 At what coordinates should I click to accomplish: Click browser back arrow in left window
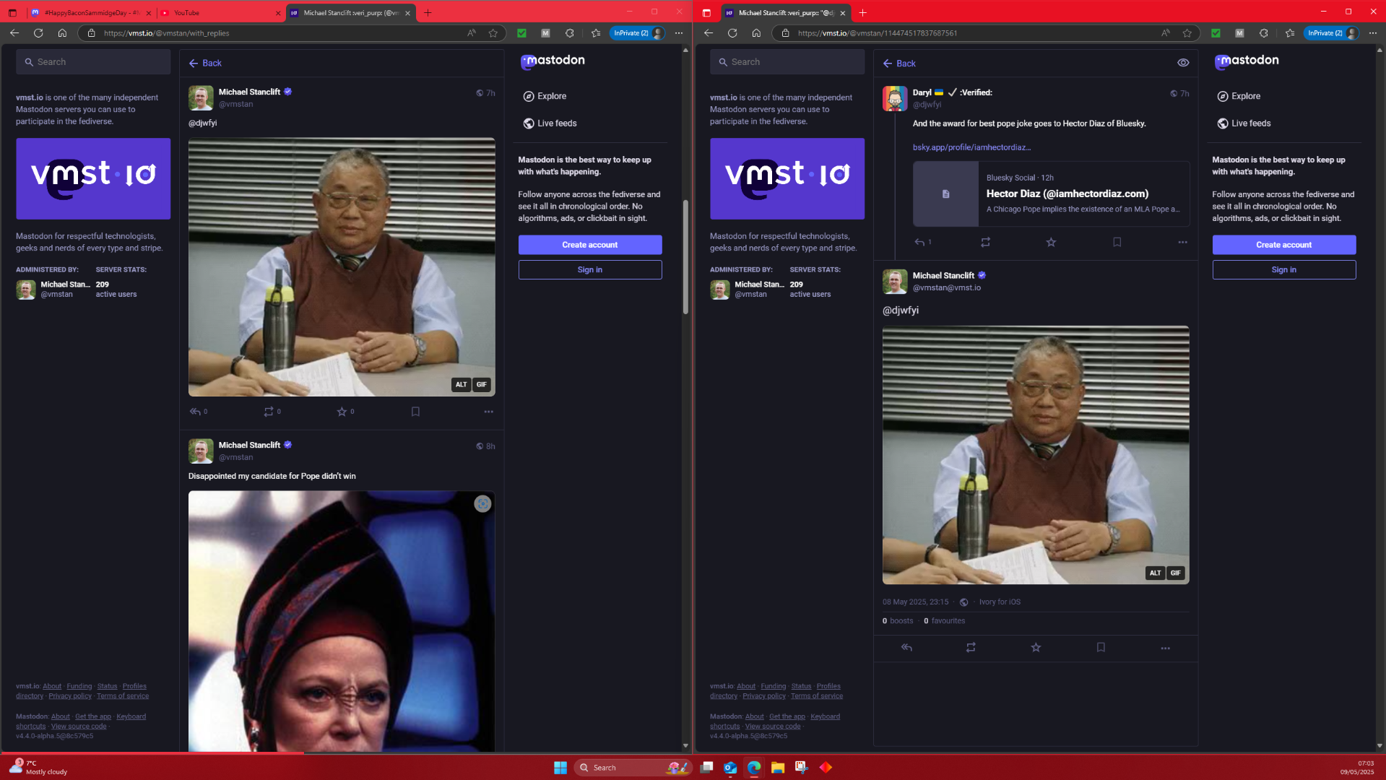(x=14, y=33)
